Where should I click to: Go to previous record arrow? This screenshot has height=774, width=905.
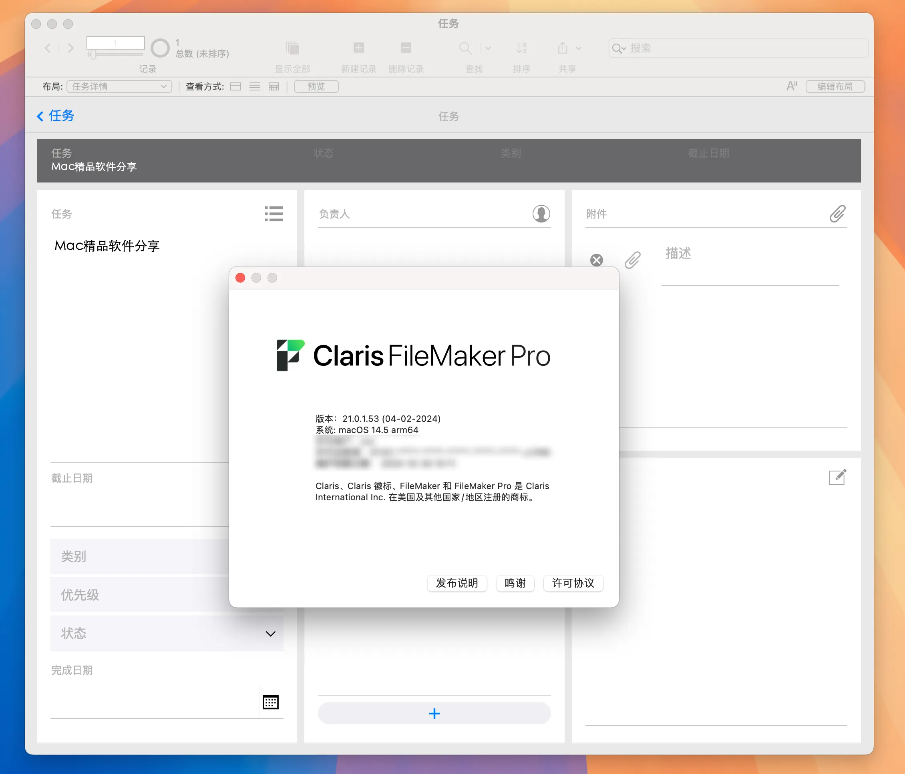(x=48, y=48)
